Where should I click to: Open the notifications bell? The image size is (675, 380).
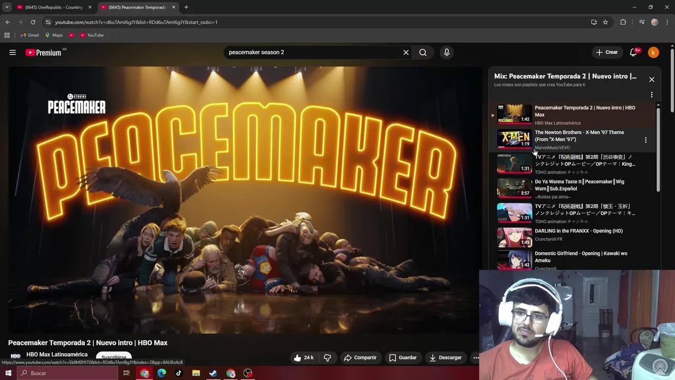tap(634, 52)
